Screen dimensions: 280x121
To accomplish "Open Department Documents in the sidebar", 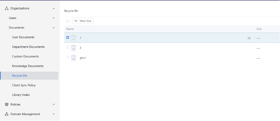I will [28, 47].
